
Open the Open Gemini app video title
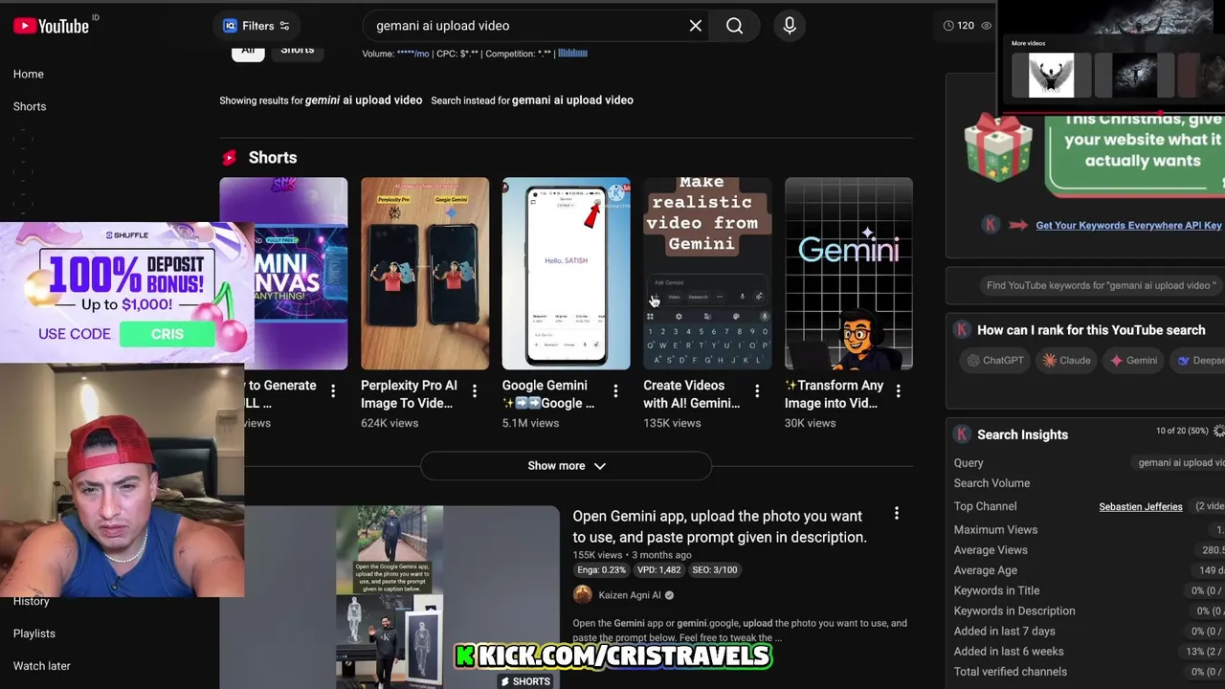(720, 526)
